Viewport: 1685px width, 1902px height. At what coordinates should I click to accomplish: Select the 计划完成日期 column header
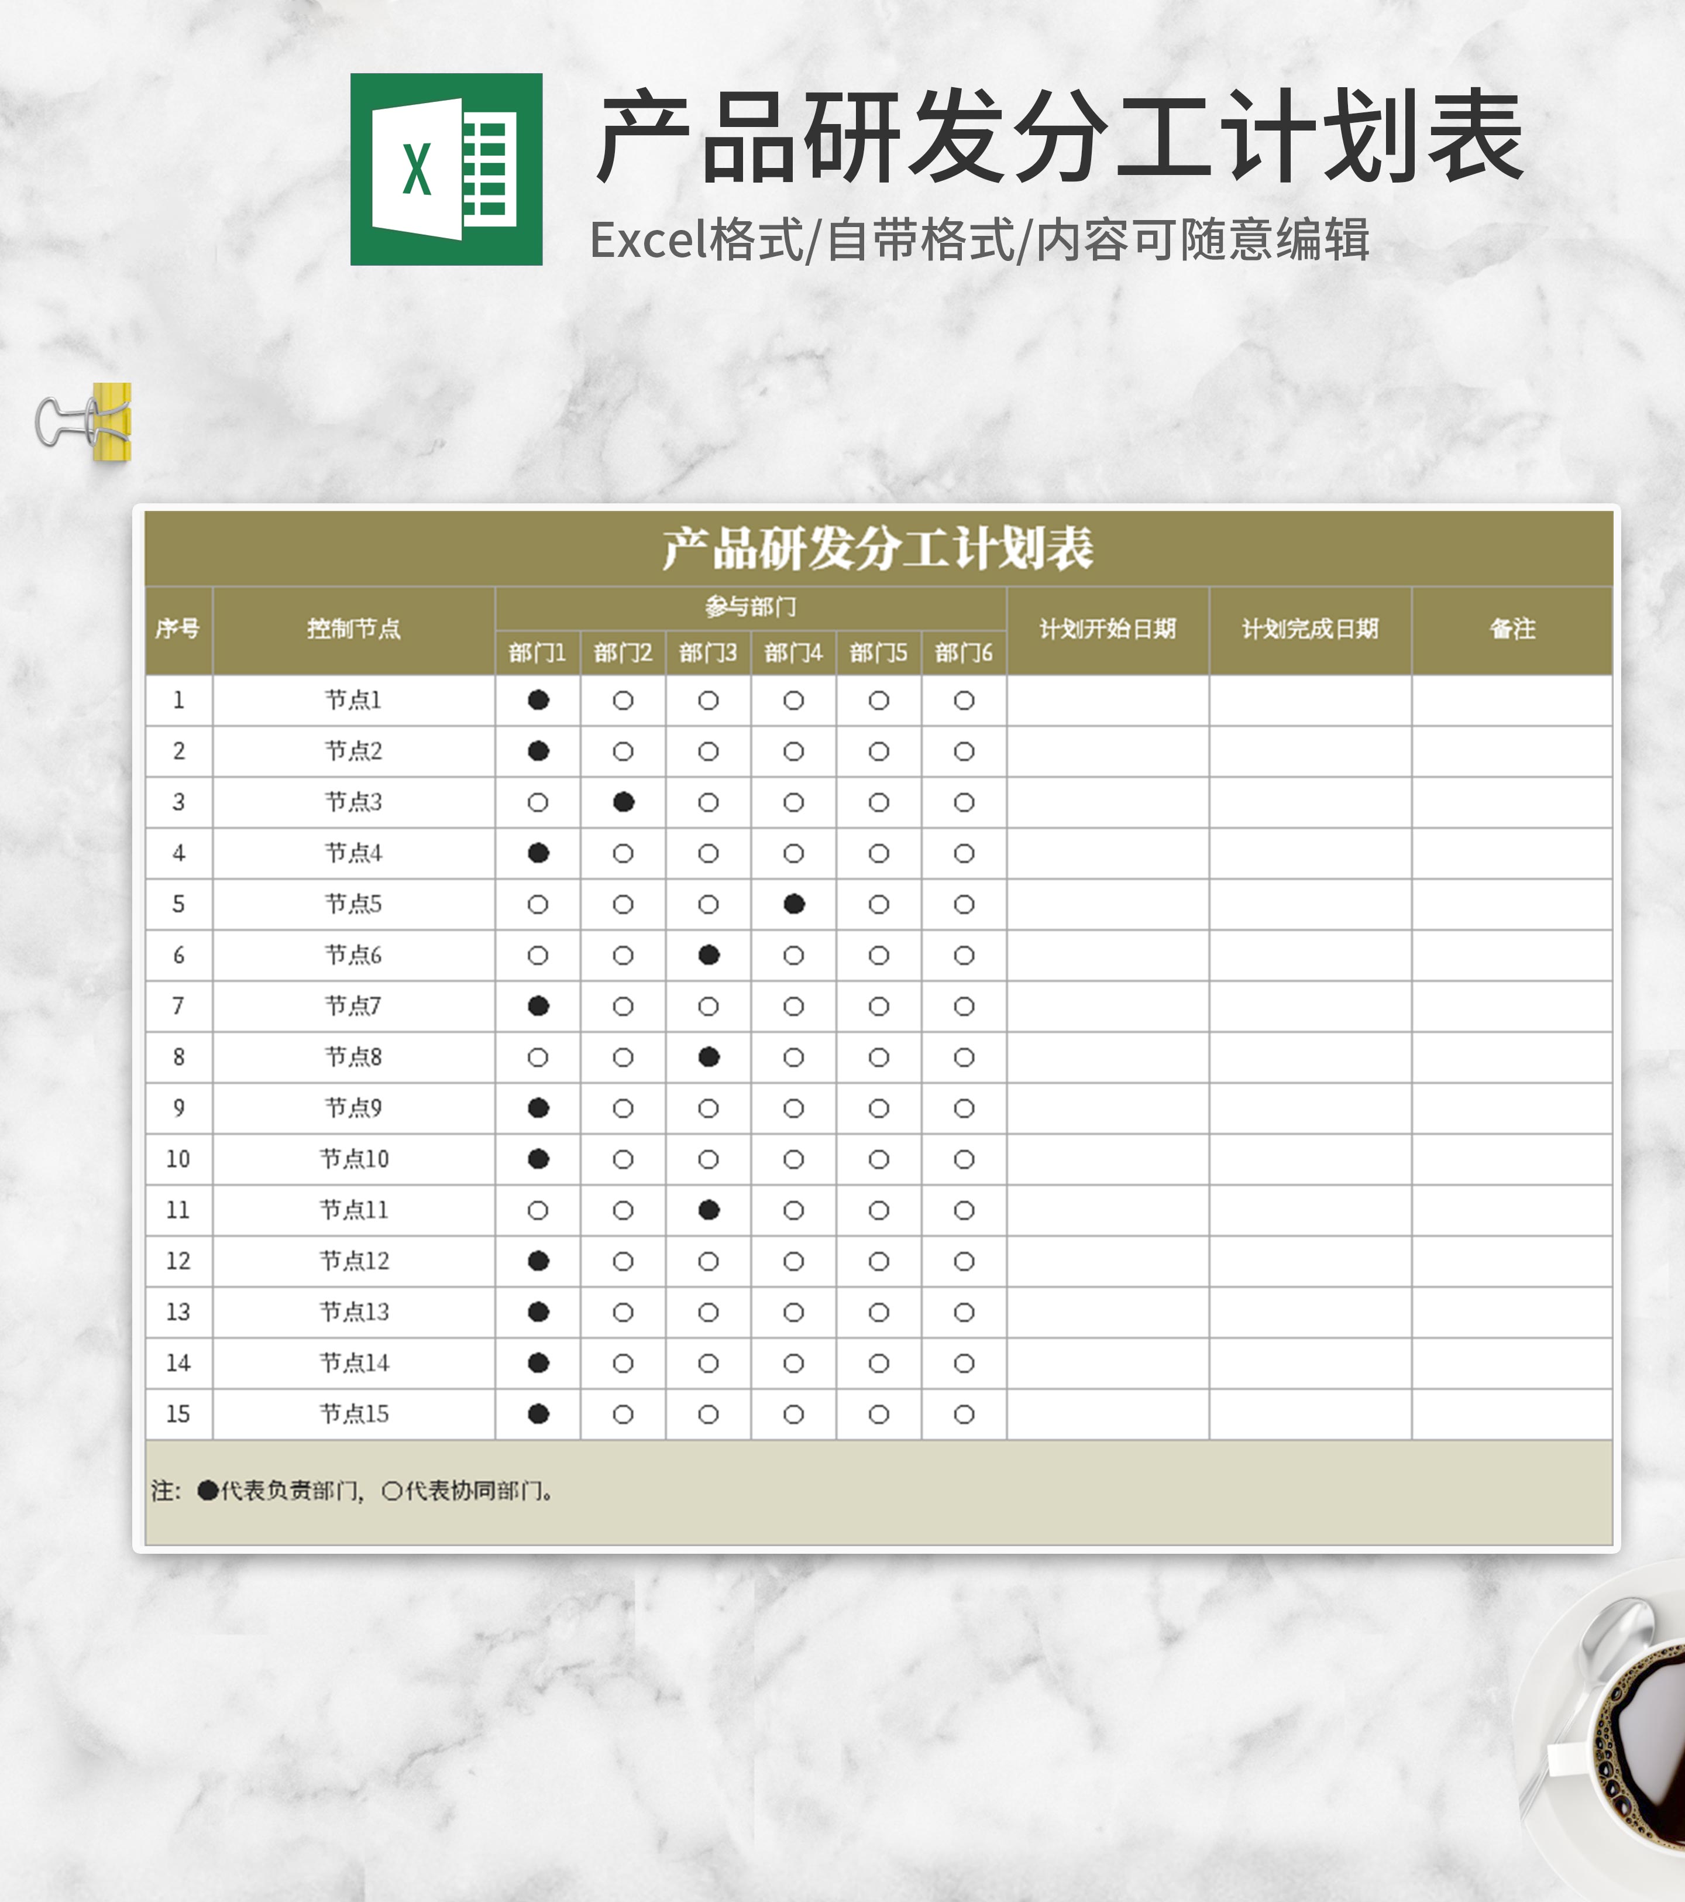tap(1309, 629)
